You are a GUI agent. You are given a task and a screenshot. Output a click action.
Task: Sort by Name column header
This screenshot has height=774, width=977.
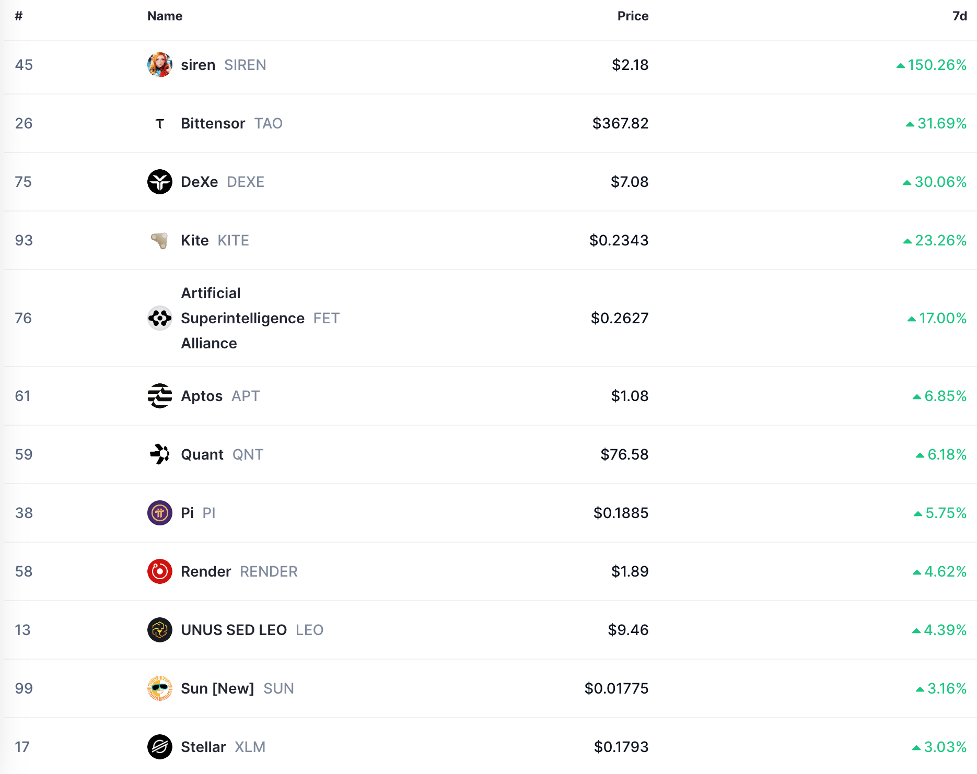point(165,16)
